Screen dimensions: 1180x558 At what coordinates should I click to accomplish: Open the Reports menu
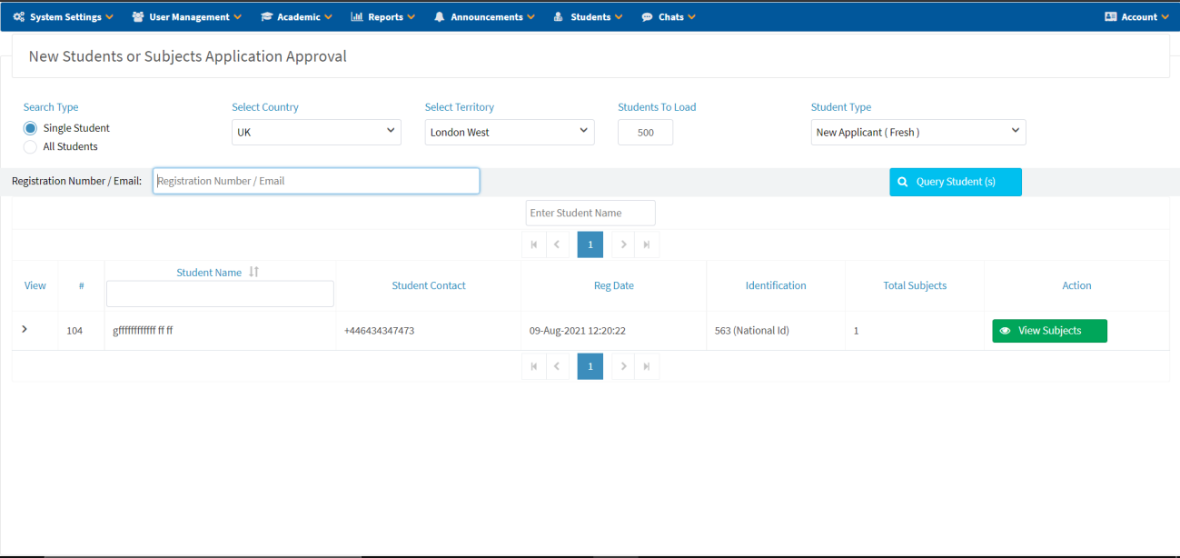coord(383,16)
